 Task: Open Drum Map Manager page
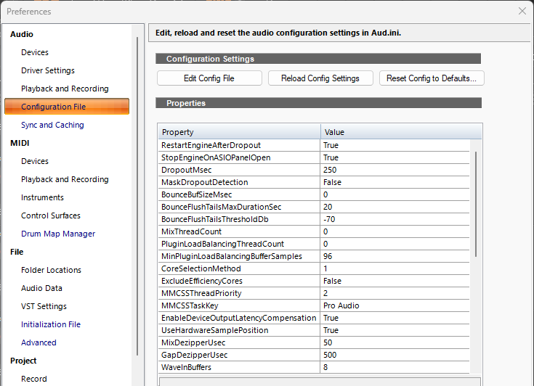coord(58,234)
